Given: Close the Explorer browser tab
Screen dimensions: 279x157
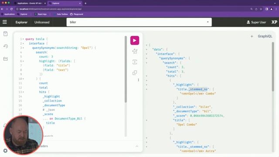Looking at the screenshot, I should (80, 3).
